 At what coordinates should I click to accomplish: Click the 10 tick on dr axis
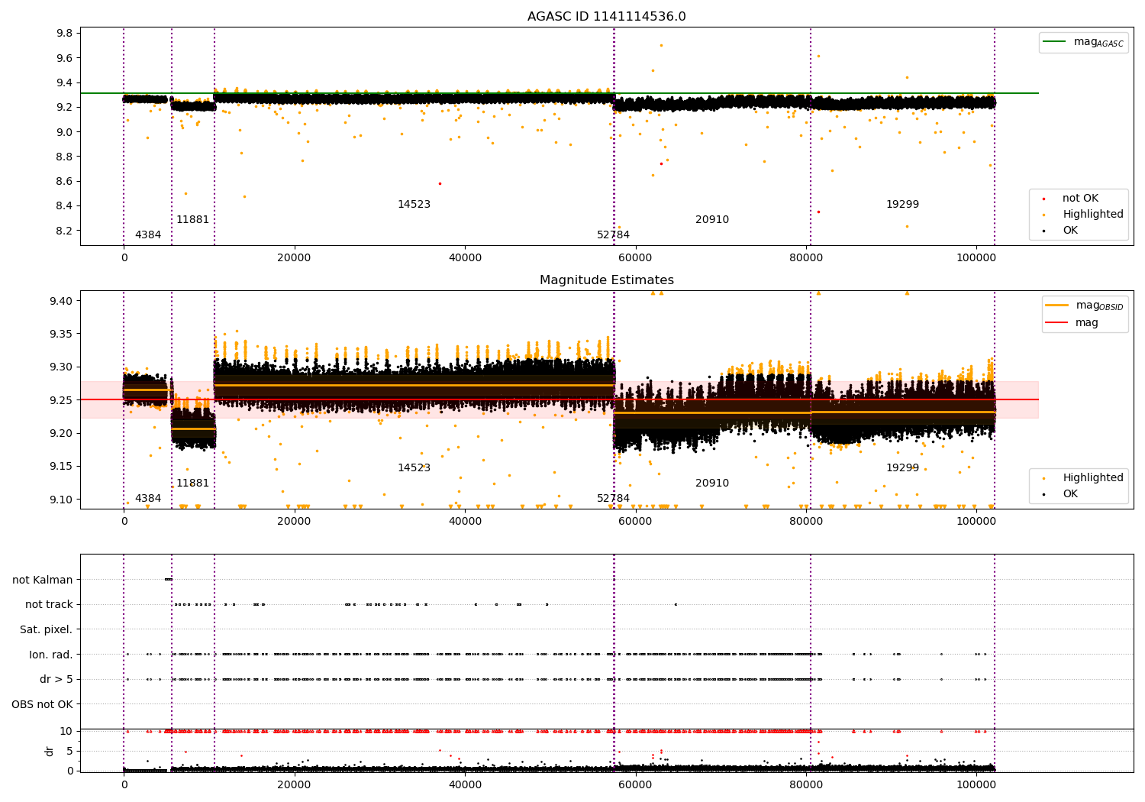[x=67, y=732]
